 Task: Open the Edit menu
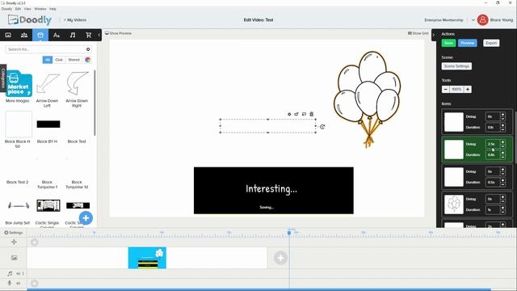18,9
